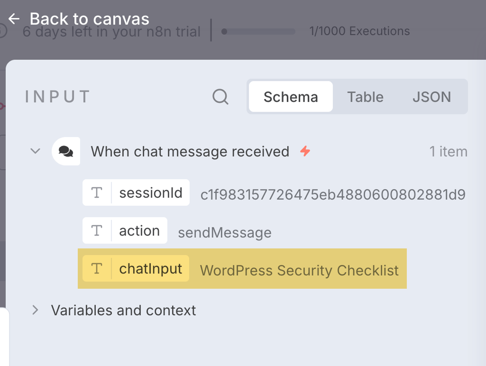Select the Schema view tab

tap(291, 97)
